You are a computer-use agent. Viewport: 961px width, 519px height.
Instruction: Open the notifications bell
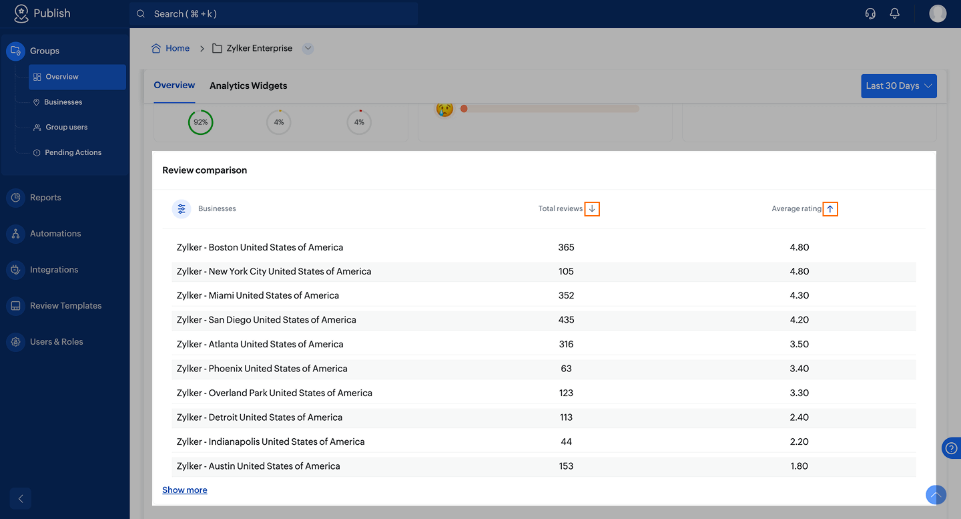pyautogui.click(x=895, y=13)
